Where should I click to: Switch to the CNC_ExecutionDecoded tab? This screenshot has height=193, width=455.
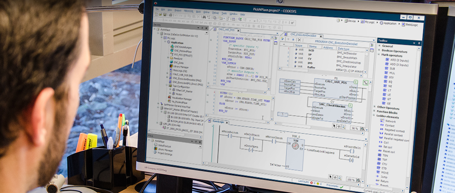click(x=303, y=36)
